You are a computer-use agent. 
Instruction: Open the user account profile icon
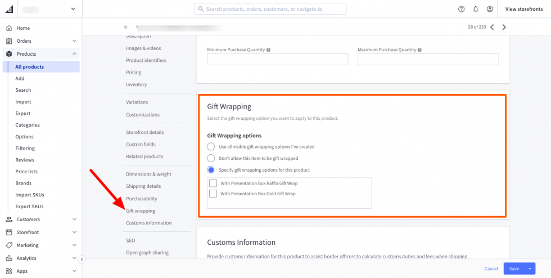pos(490,9)
